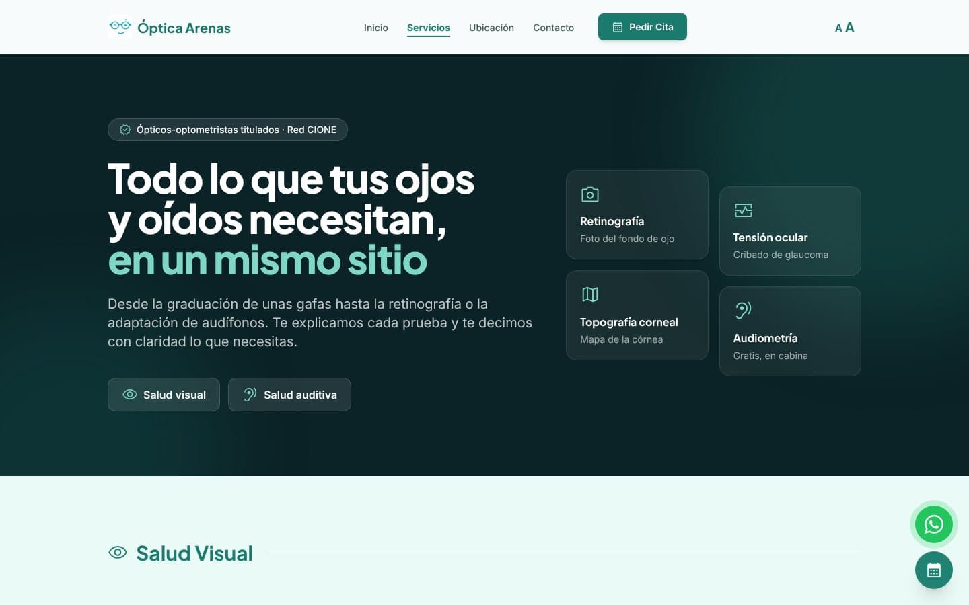The height and width of the screenshot is (605, 969).
Task: Click the 'Todo lo que tus ojos' headline
Action: (291, 179)
